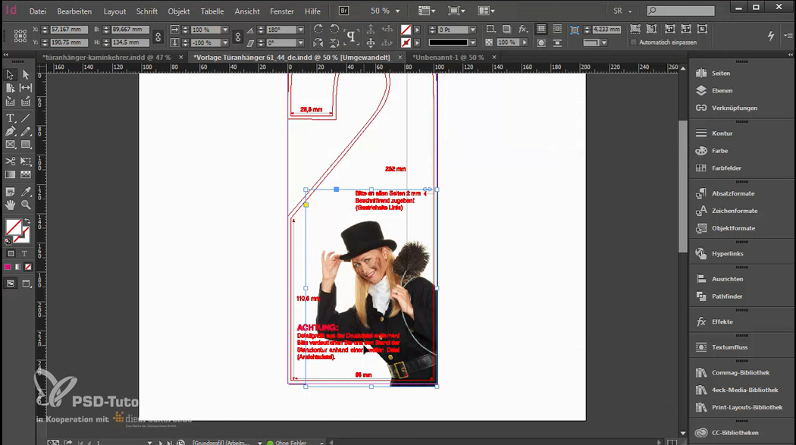Click the Rotate 90° counter-clockwise icon
The height and width of the screenshot is (445, 796).
coord(334,29)
